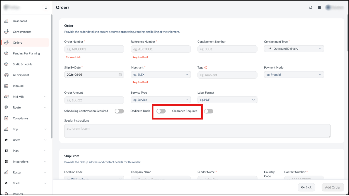Click the Go Back button
349x196 pixels.
(x=307, y=187)
